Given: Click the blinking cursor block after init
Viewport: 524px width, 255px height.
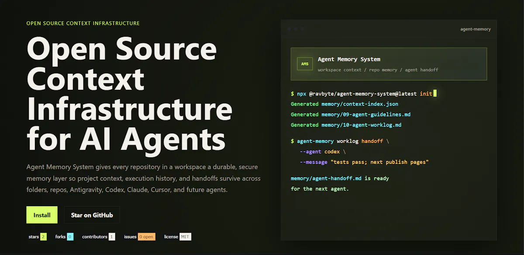Looking at the screenshot, I should tap(435, 93).
